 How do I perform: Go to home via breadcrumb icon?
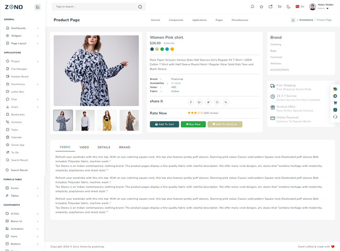point(293,20)
